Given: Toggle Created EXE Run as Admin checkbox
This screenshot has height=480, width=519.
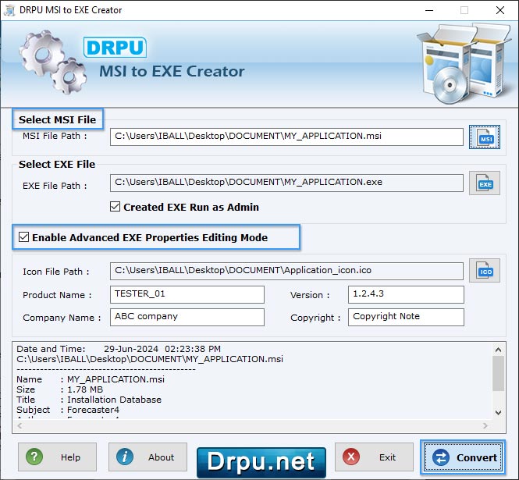Looking at the screenshot, I should click(x=115, y=207).
